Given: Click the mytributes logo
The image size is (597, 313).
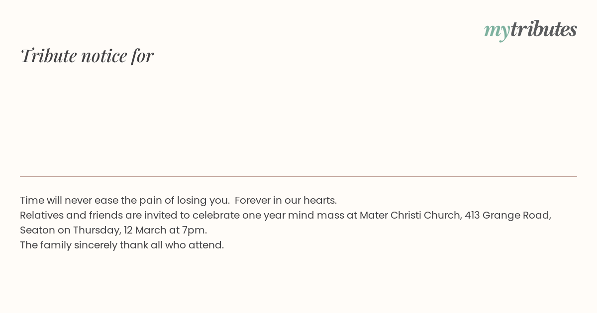Looking at the screenshot, I should coord(530,30).
